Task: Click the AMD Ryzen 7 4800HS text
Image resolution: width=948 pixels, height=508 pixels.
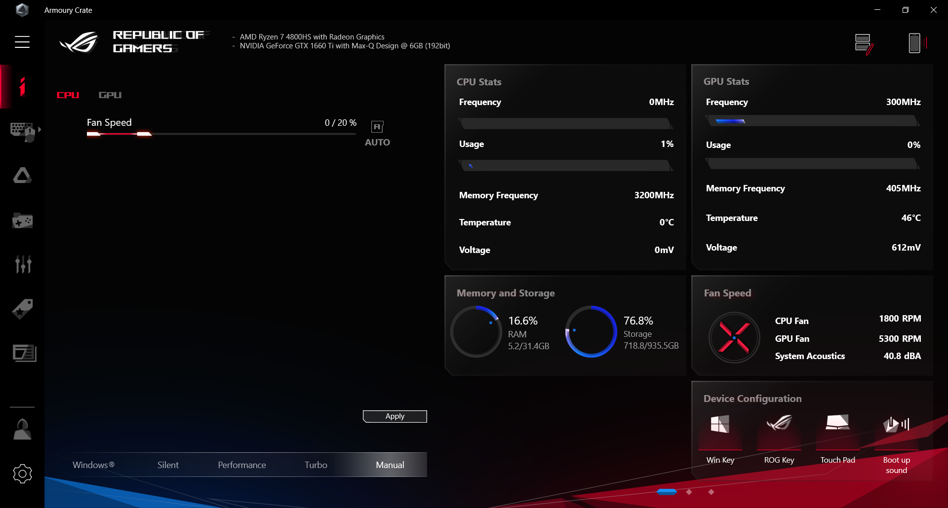Action: point(312,37)
